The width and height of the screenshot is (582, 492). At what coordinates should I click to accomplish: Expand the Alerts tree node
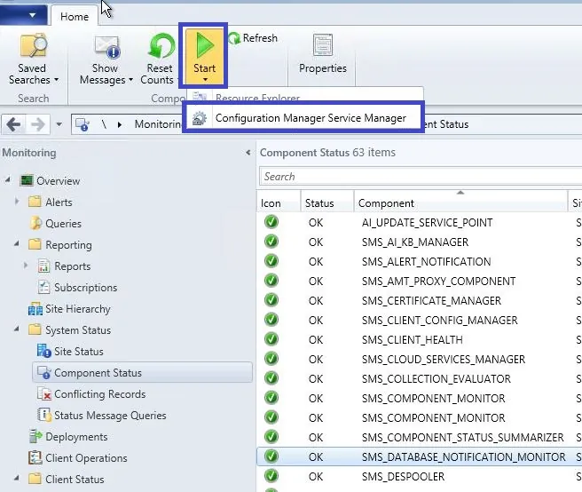[17, 202]
